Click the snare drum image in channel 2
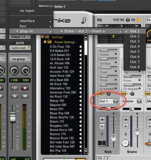Viewport: 151px width, 160px height. 125,143
